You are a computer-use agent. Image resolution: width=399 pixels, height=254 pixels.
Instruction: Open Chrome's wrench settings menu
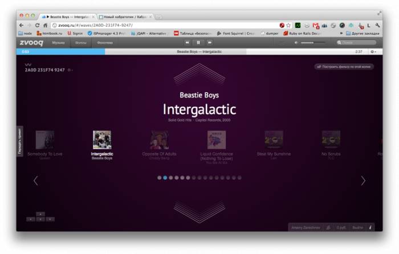377,25
